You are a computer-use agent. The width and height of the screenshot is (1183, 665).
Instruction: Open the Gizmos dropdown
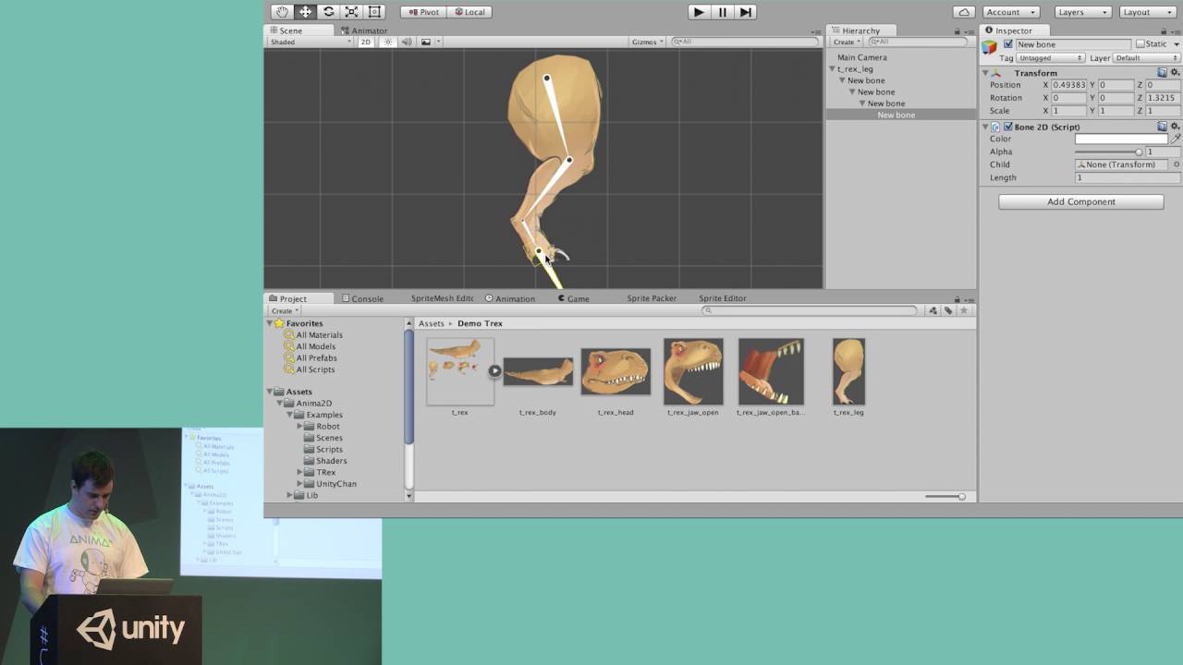tap(647, 42)
